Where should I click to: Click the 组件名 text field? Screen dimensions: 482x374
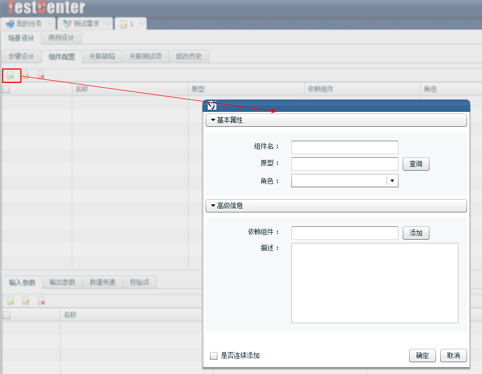click(344, 147)
